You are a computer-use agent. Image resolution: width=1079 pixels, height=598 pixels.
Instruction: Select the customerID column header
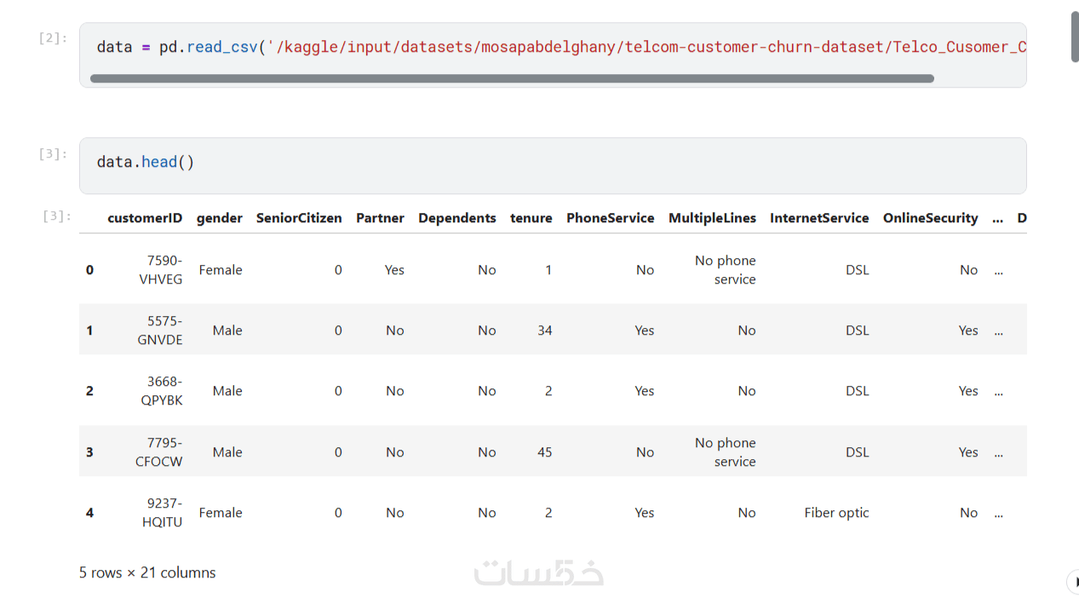click(145, 218)
